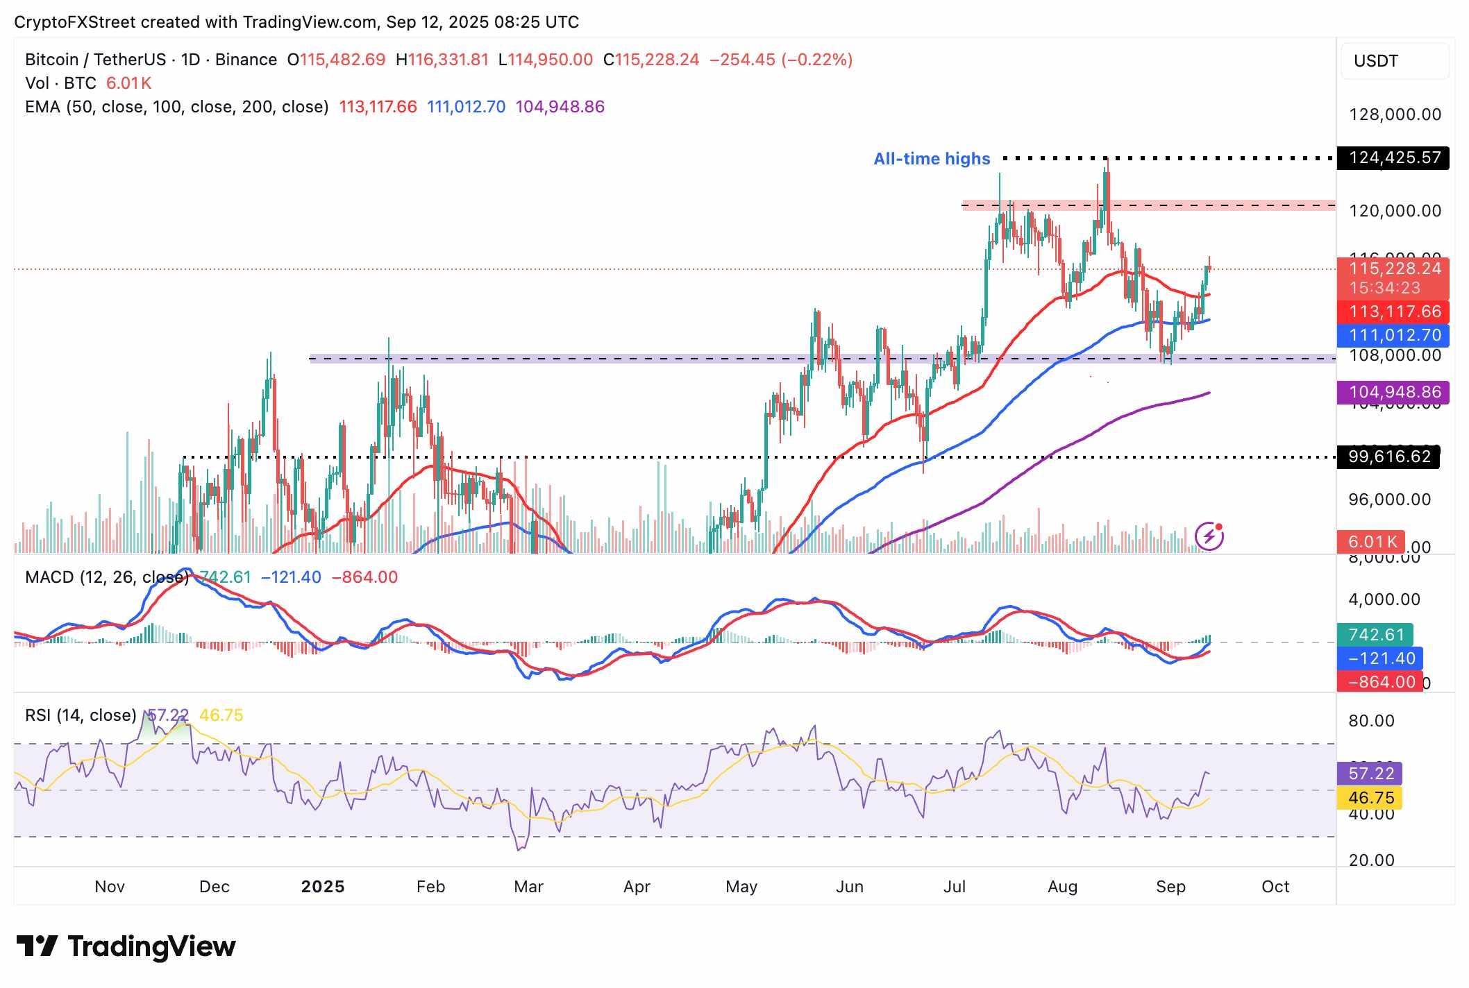1469x988 pixels.
Task: Click the green MACD histogram 742.61 tag
Action: (1375, 635)
